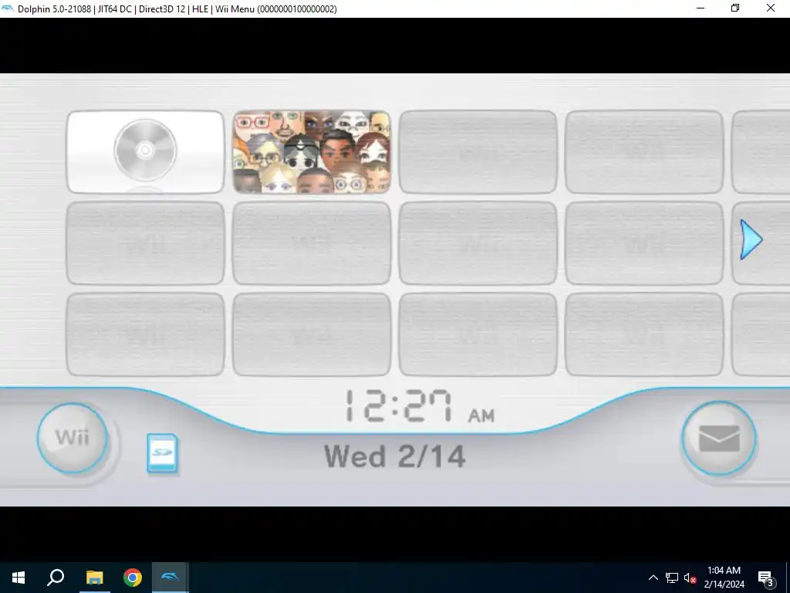Click the round Wii button

tap(72, 438)
